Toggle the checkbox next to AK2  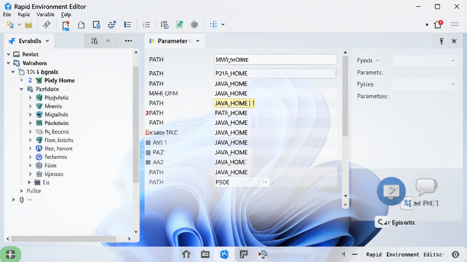coord(148,162)
